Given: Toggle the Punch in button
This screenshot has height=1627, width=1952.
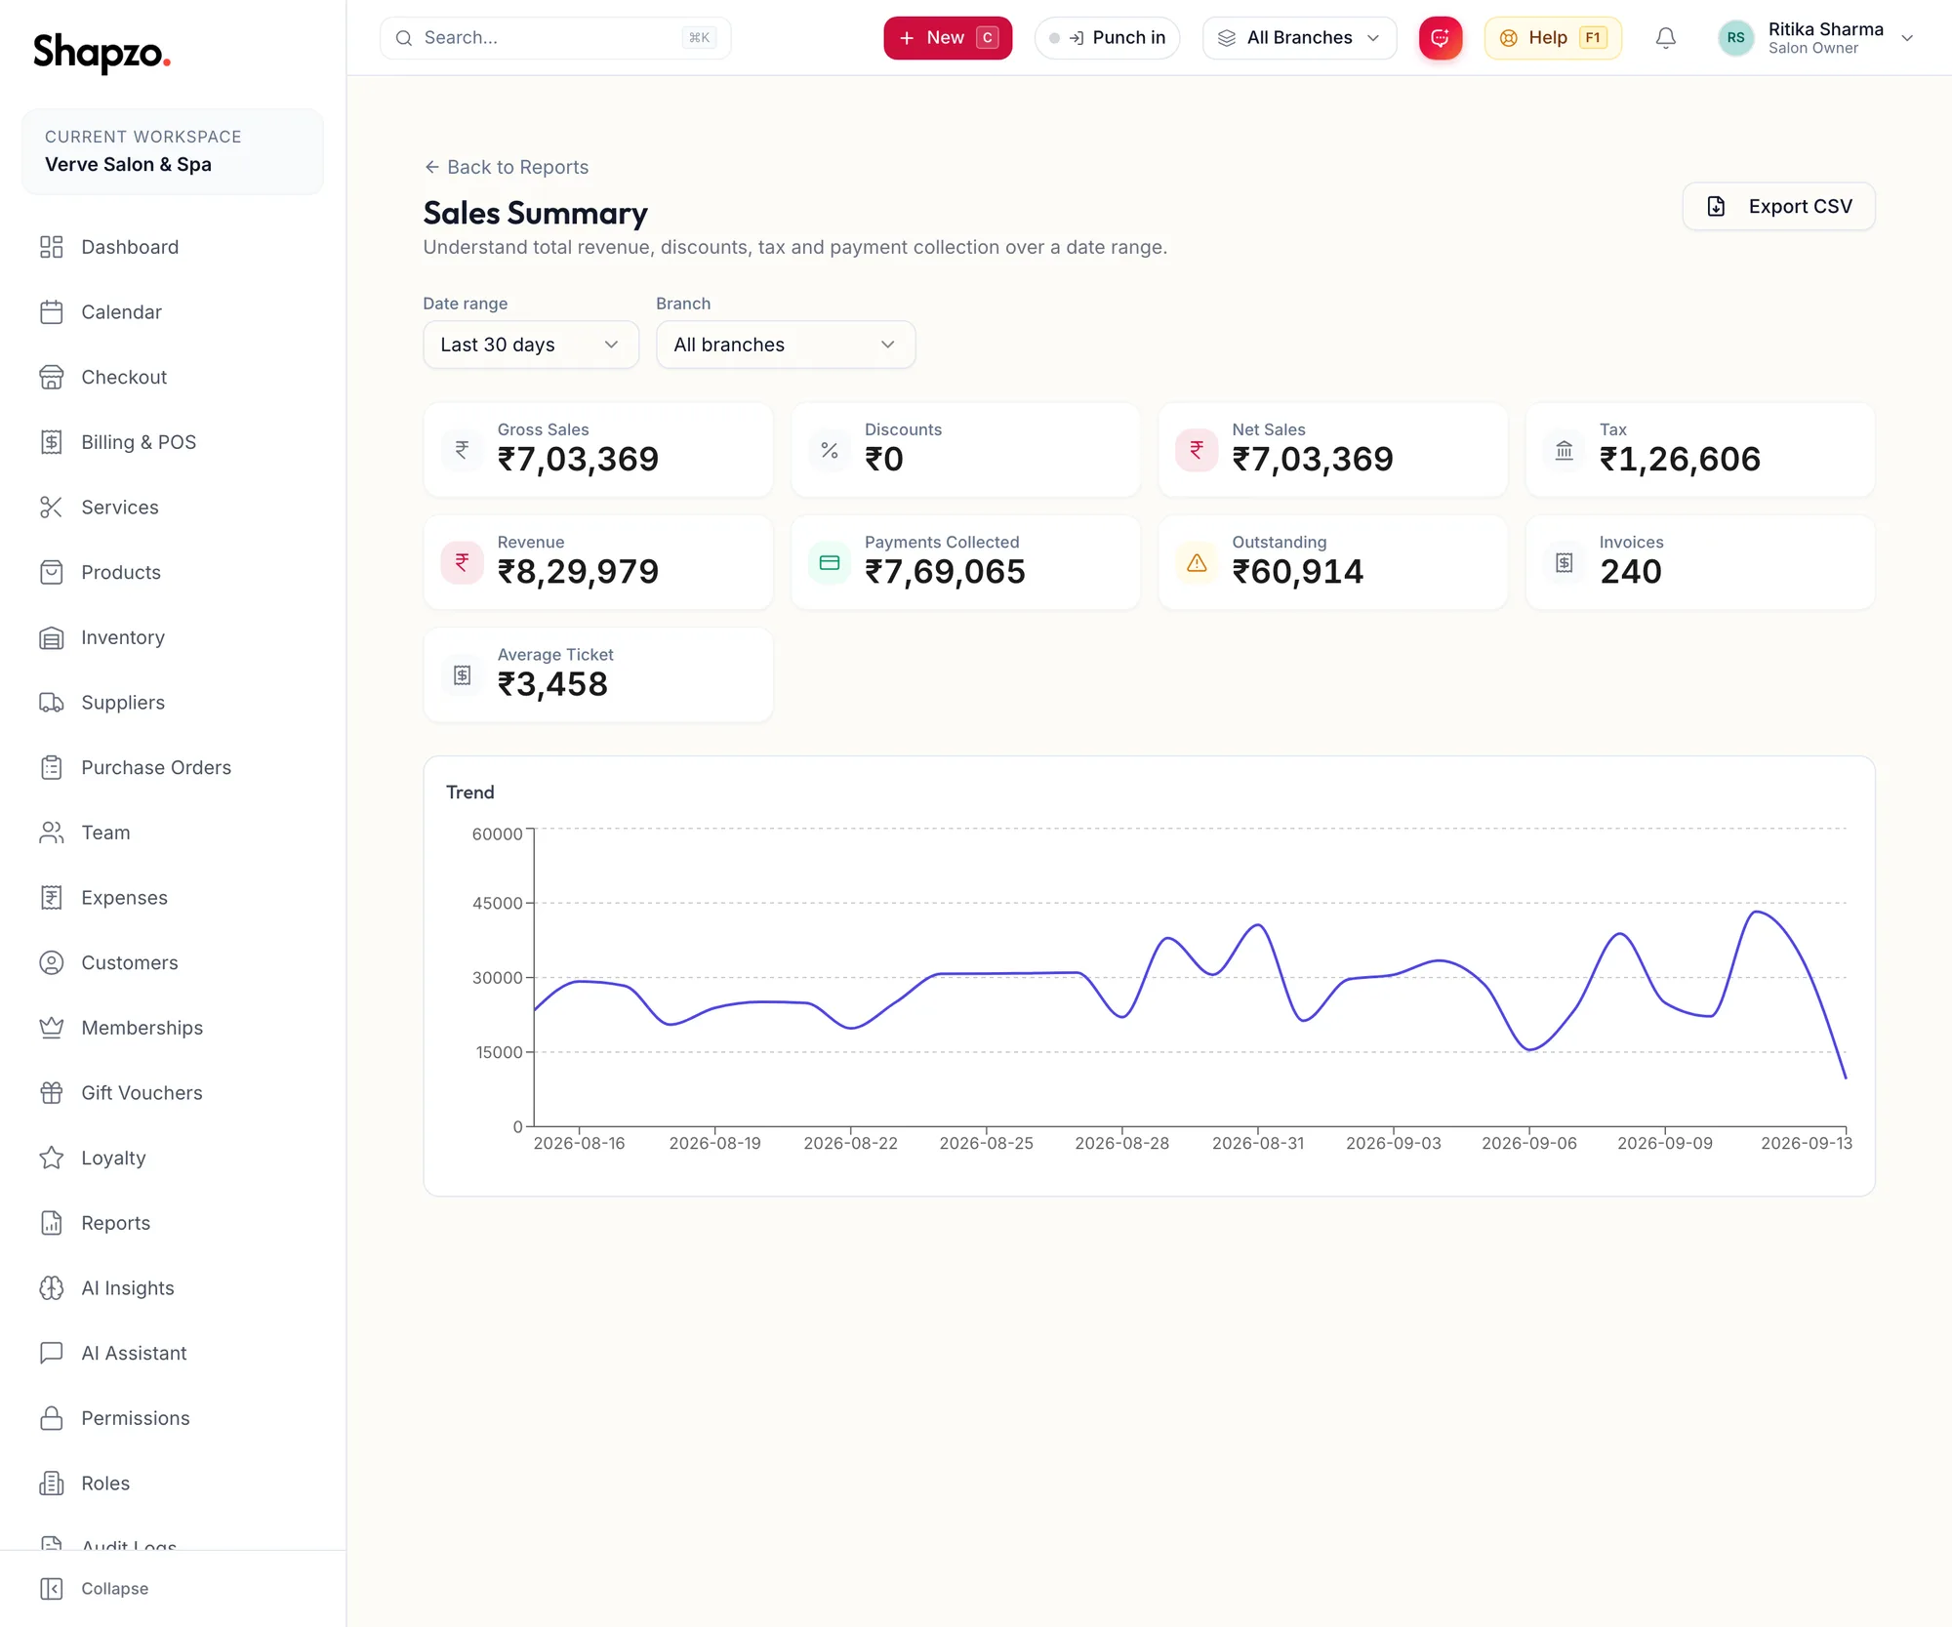Looking at the screenshot, I should 1107,38.
